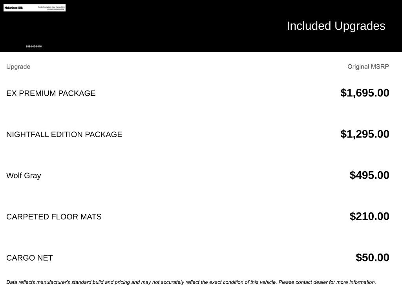Click the 888-643-8416 phone number
402x301 pixels.
(x=34, y=47)
